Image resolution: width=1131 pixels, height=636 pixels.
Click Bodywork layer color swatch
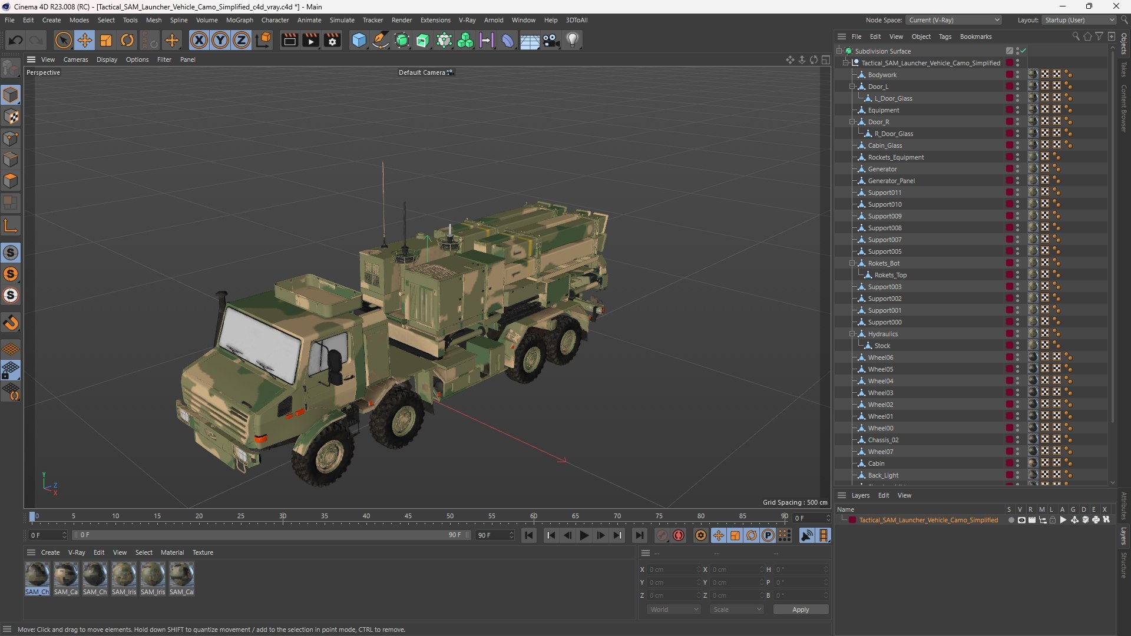(x=1009, y=75)
